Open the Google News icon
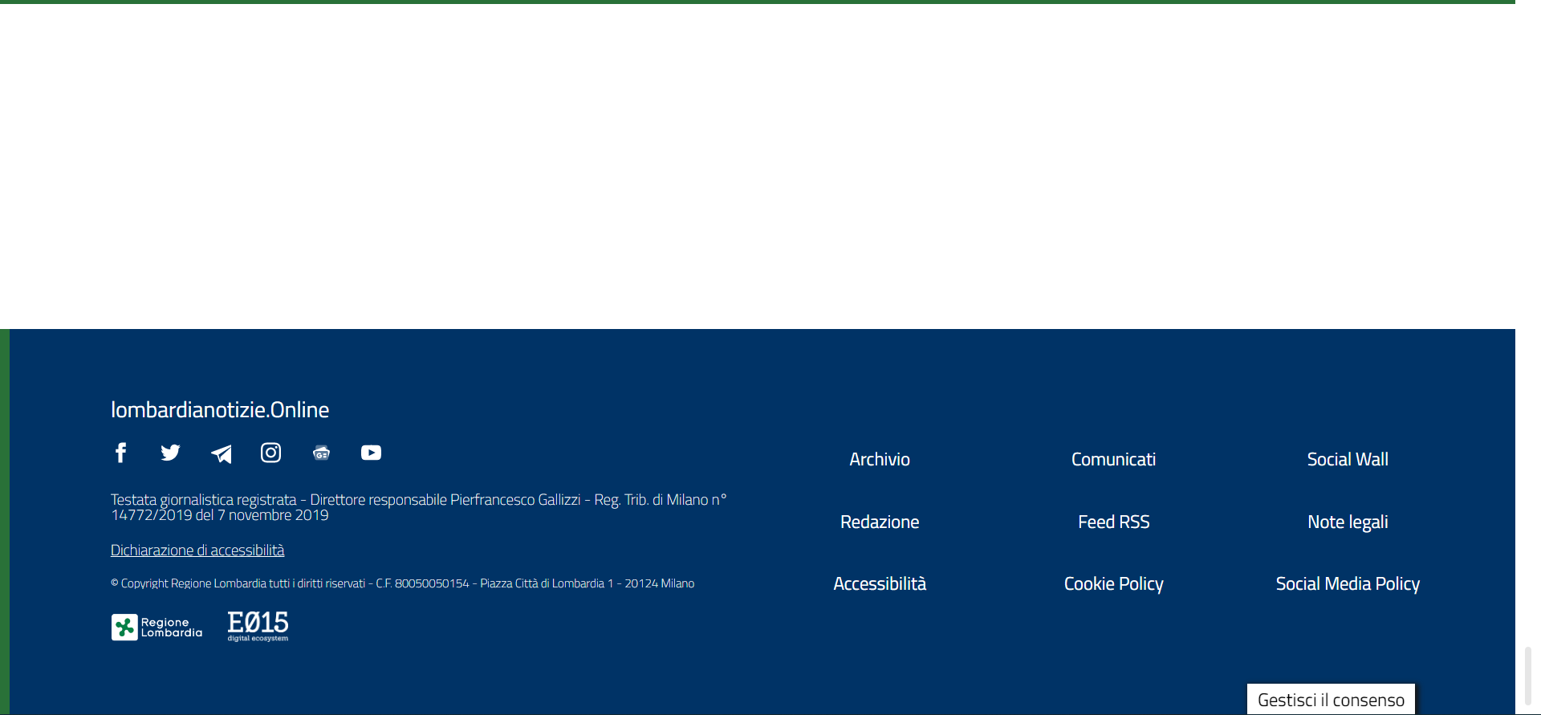 coord(321,453)
